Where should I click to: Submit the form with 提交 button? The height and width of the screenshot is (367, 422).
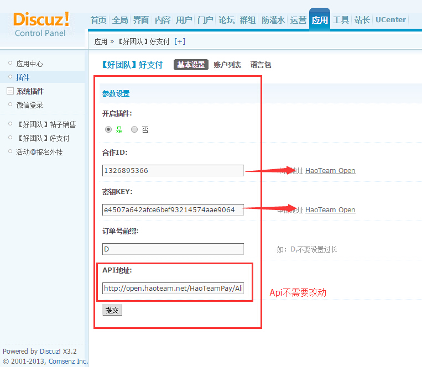(x=112, y=310)
